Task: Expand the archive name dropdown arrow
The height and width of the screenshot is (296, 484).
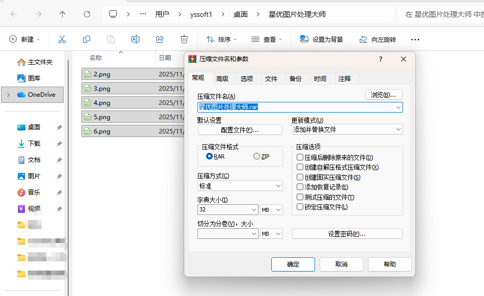Action: [398, 107]
